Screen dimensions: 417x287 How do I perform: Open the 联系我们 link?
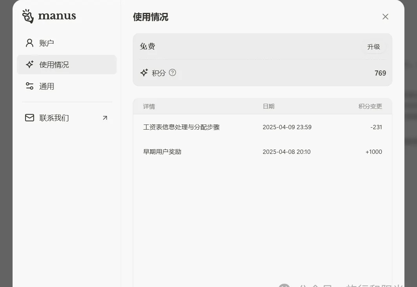pos(67,118)
